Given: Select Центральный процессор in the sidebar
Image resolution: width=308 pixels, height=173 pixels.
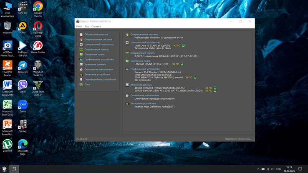Looking at the screenshot, I should 99,44.
